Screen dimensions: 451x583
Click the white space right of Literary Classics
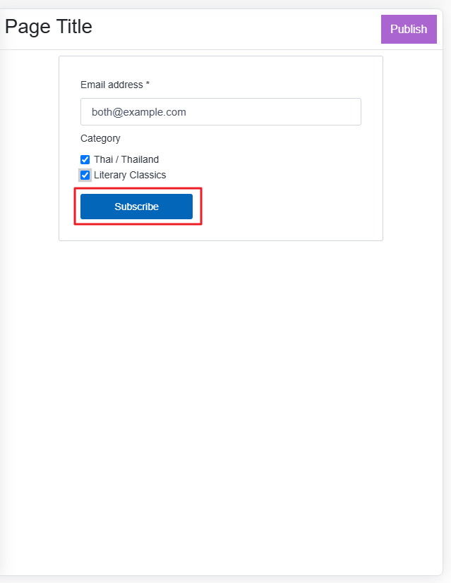(x=268, y=175)
